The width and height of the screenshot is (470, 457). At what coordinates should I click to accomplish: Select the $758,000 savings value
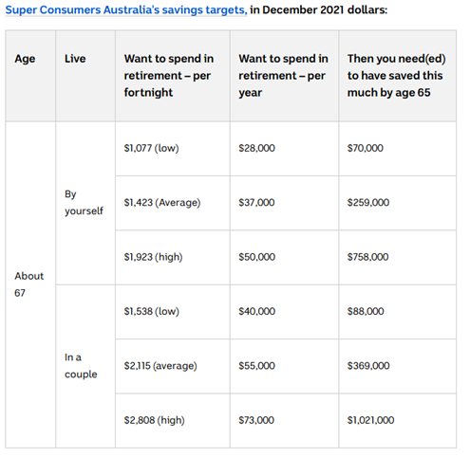coord(367,257)
